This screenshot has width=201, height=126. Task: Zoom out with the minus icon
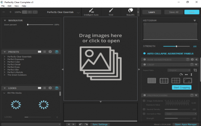4,12
